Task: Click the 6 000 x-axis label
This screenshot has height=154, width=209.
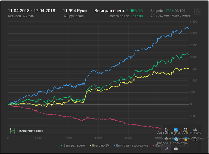Action: (x=98, y=138)
